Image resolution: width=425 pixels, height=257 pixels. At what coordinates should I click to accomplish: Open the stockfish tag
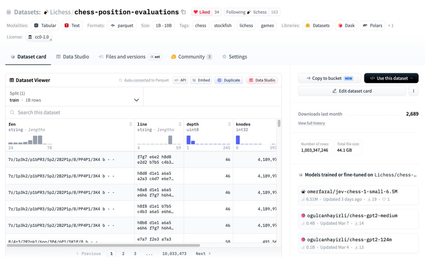(x=223, y=26)
